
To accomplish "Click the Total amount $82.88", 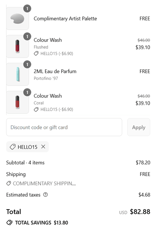I will [140, 212].
